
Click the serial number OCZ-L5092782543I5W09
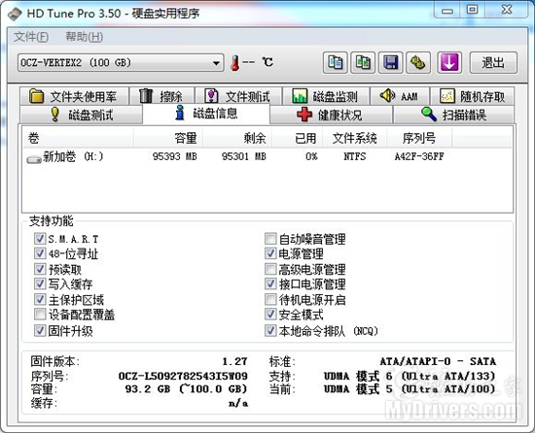(x=183, y=376)
